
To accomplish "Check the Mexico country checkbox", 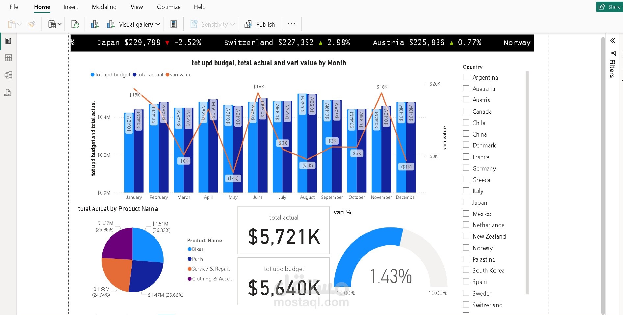I will [x=466, y=213].
